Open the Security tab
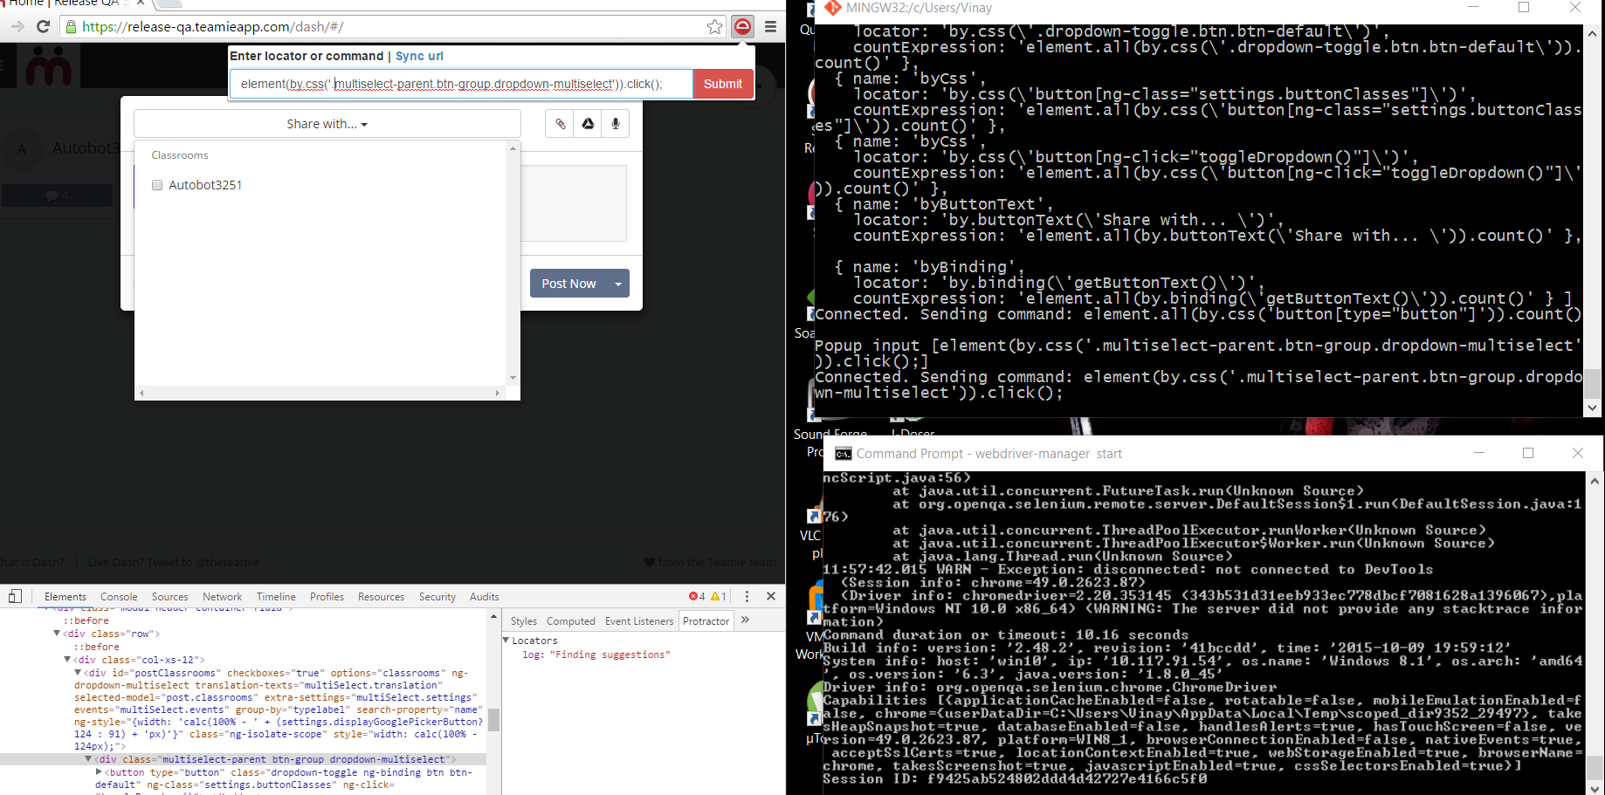 [437, 597]
